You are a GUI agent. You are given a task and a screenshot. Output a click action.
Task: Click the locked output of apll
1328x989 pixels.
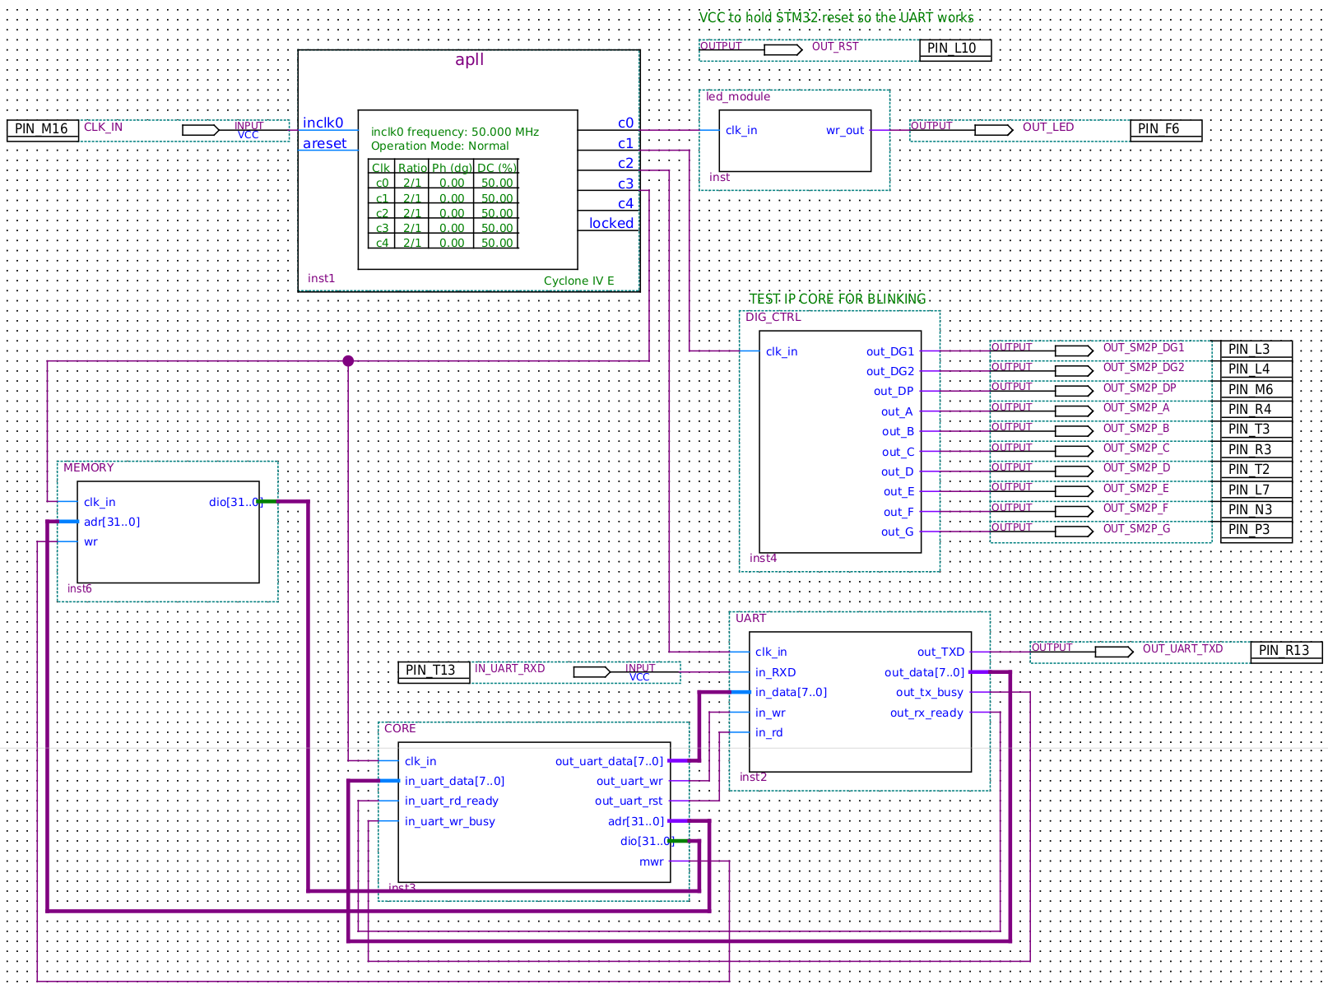(611, 223)
